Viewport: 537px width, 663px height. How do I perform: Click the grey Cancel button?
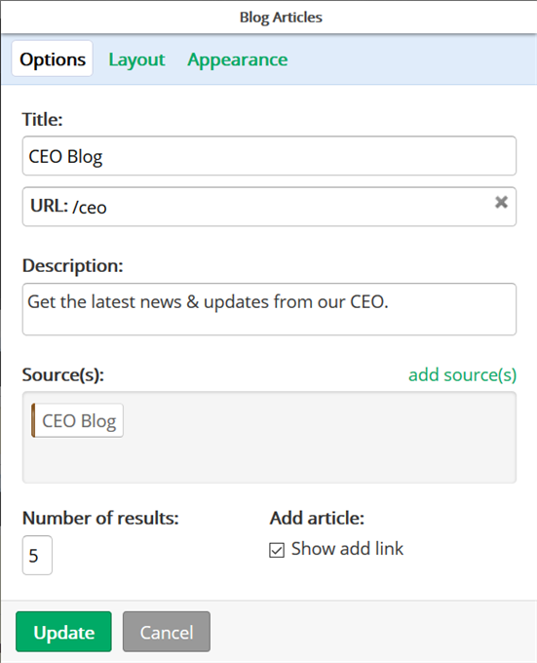pos(167,632)
